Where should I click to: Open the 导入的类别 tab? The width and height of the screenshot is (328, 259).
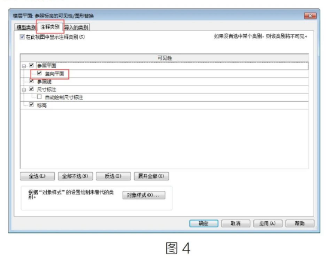point(76,28)
